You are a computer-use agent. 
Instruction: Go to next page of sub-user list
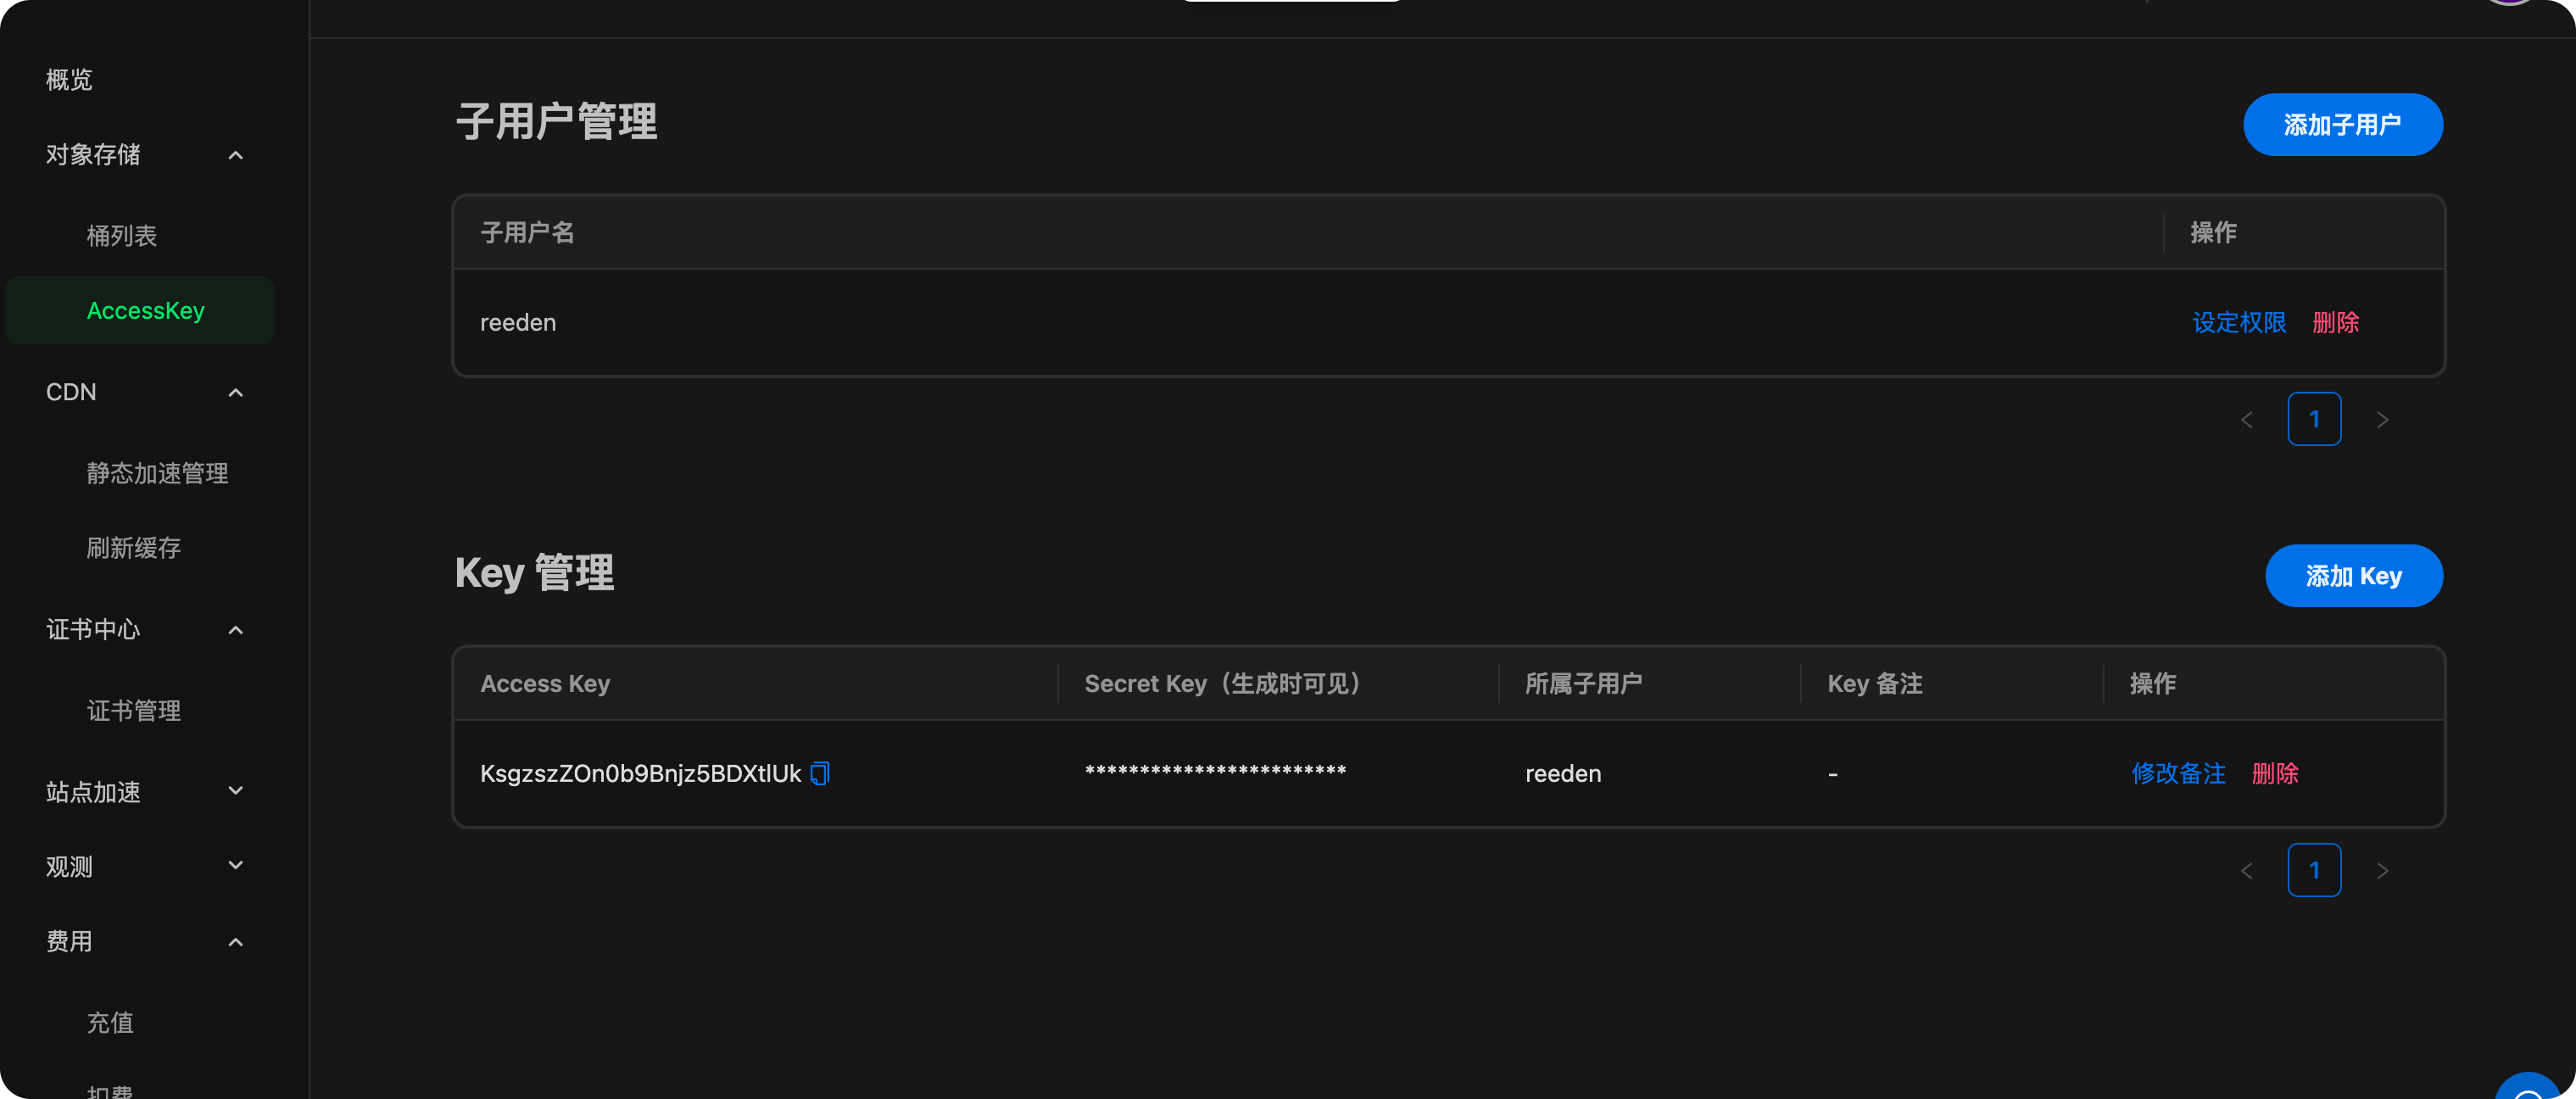click(2383, 419)
